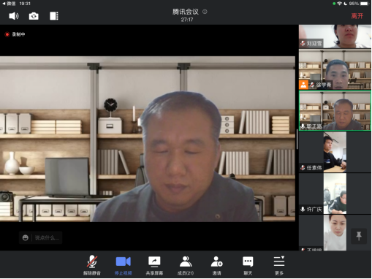372x279 pixels.
Task: Start sharing with 共享屏幕
Action: tap(154, 265)
